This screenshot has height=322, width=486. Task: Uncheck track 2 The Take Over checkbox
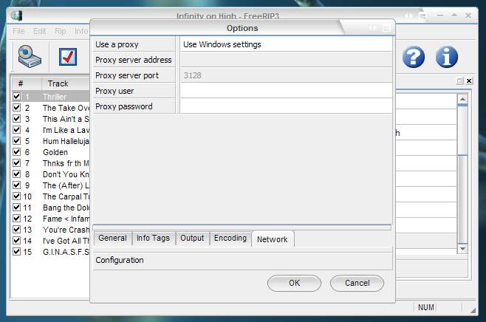(17, 108)
